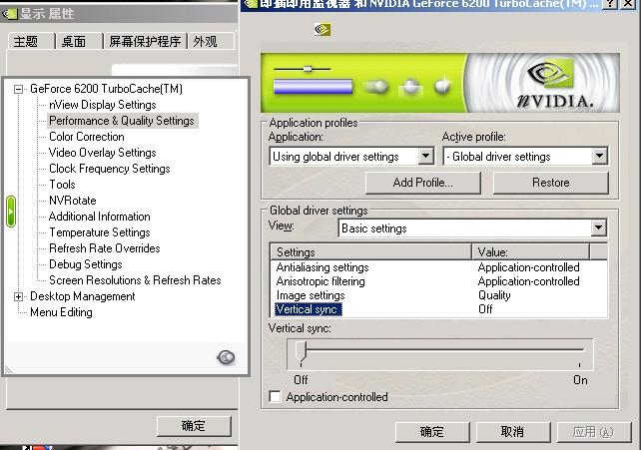The image size is (641, 450).
Task: Open the View Basic settings dropdown
Action: pos(598,227)
